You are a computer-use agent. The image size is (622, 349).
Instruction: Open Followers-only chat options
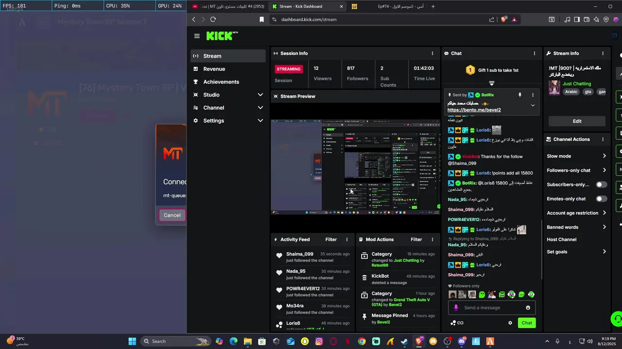coord(576,170)
